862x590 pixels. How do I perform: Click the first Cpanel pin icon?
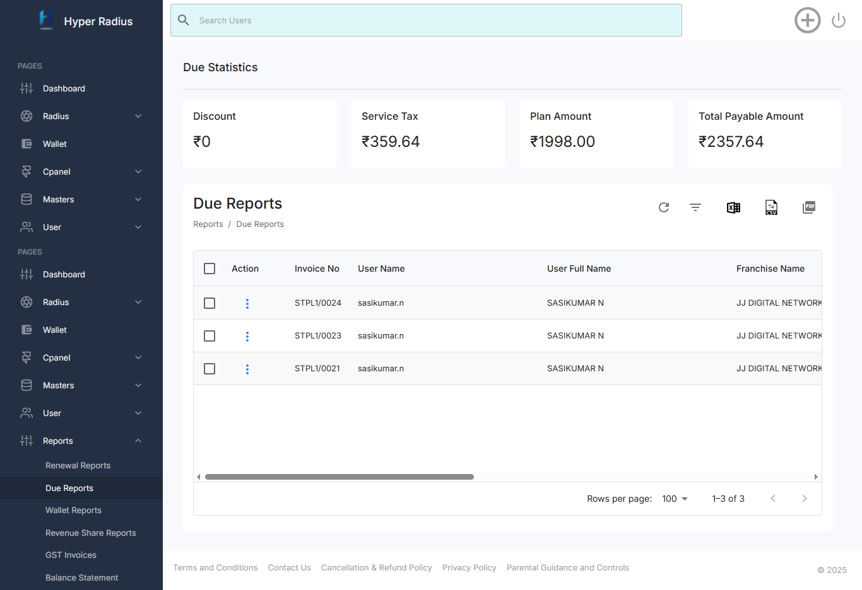(27, 171)
